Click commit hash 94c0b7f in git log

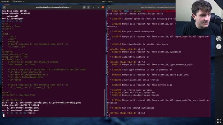116,36
